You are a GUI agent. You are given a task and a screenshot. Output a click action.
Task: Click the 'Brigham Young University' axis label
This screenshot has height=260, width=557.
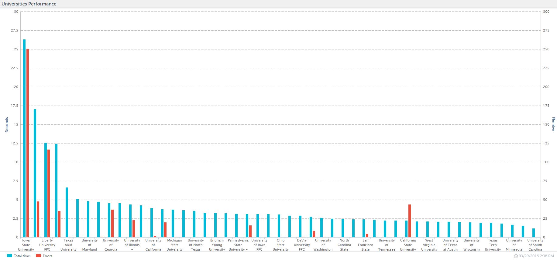(217, 245)
